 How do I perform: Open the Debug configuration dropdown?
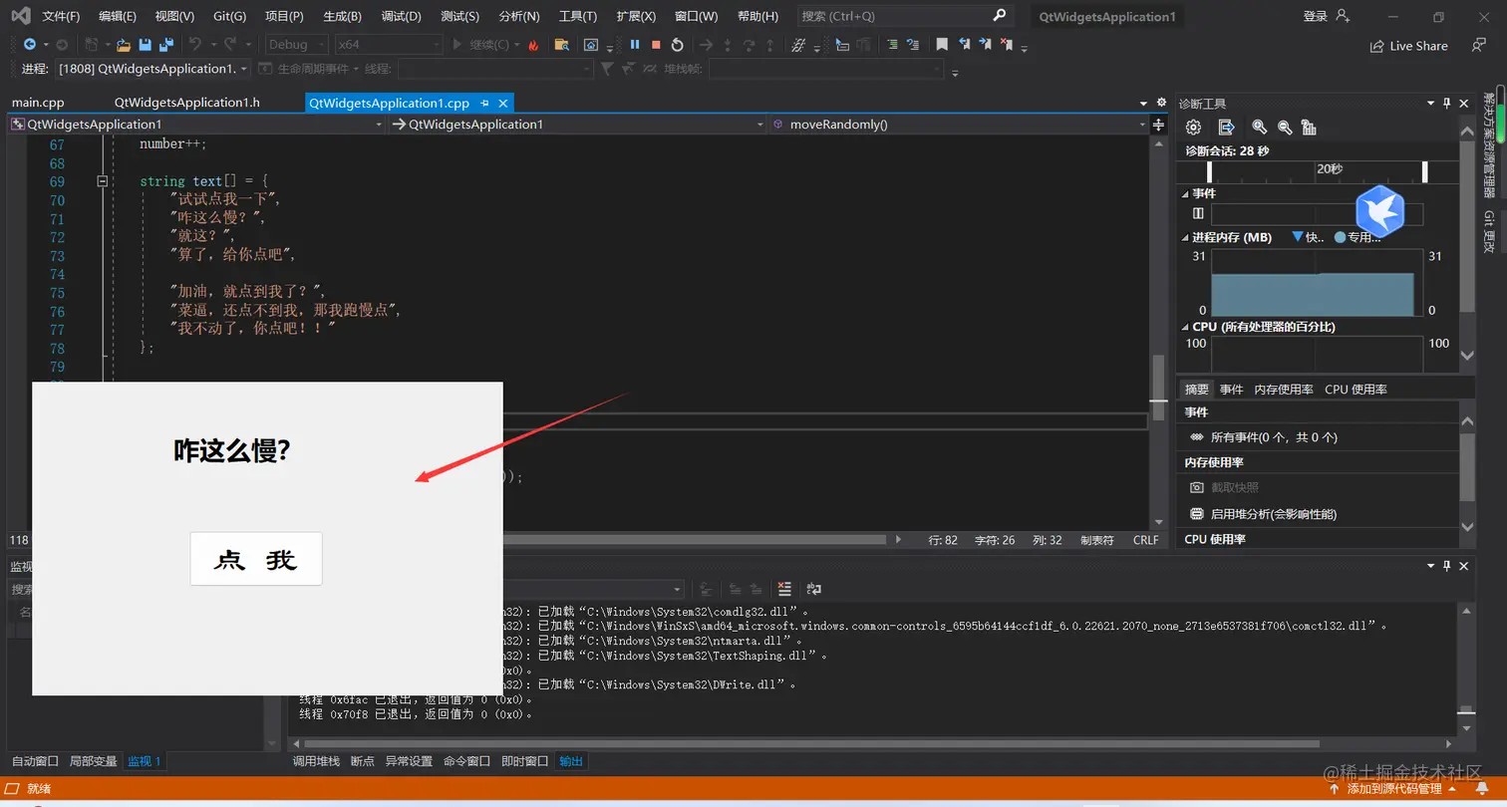coord(297,45)
